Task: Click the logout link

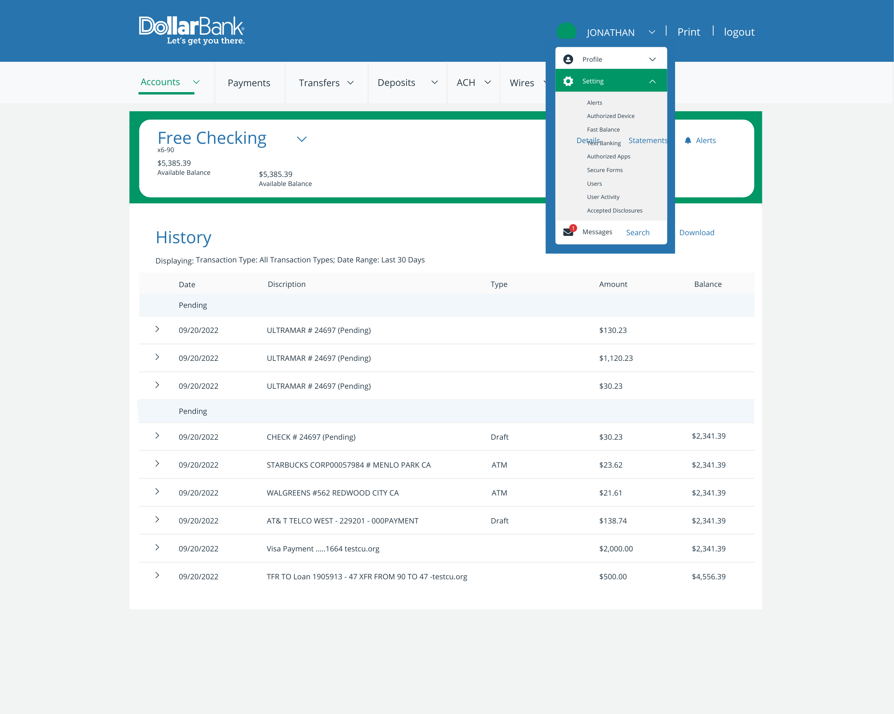Action: coord(739,32)
